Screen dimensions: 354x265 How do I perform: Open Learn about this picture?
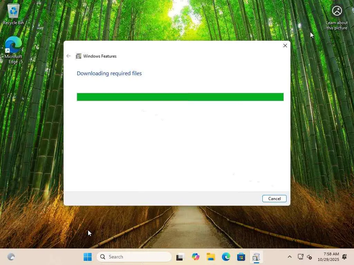(337, 18)
